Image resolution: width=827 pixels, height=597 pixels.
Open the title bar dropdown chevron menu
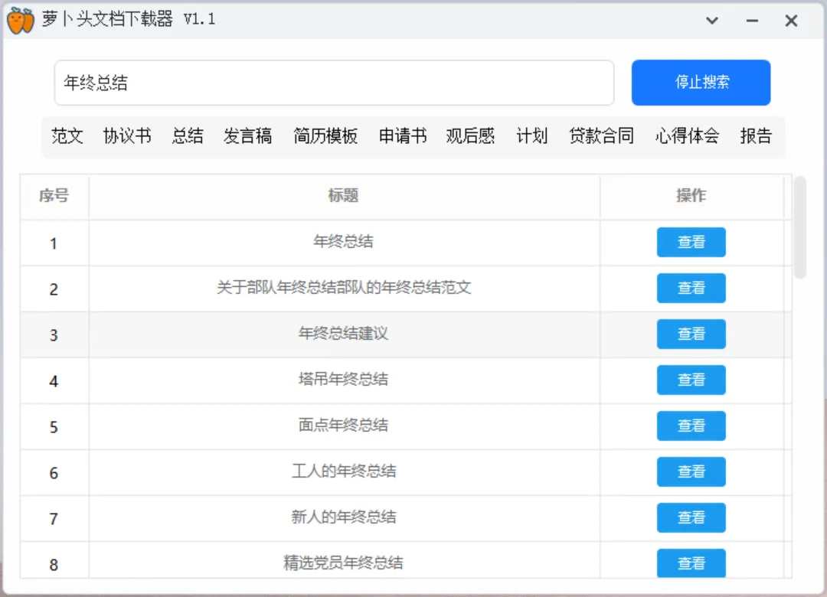click(712, 21)
